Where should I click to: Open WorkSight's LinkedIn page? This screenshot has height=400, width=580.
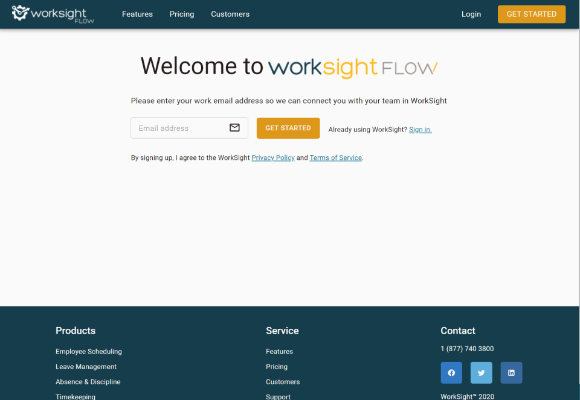point(511,372)
